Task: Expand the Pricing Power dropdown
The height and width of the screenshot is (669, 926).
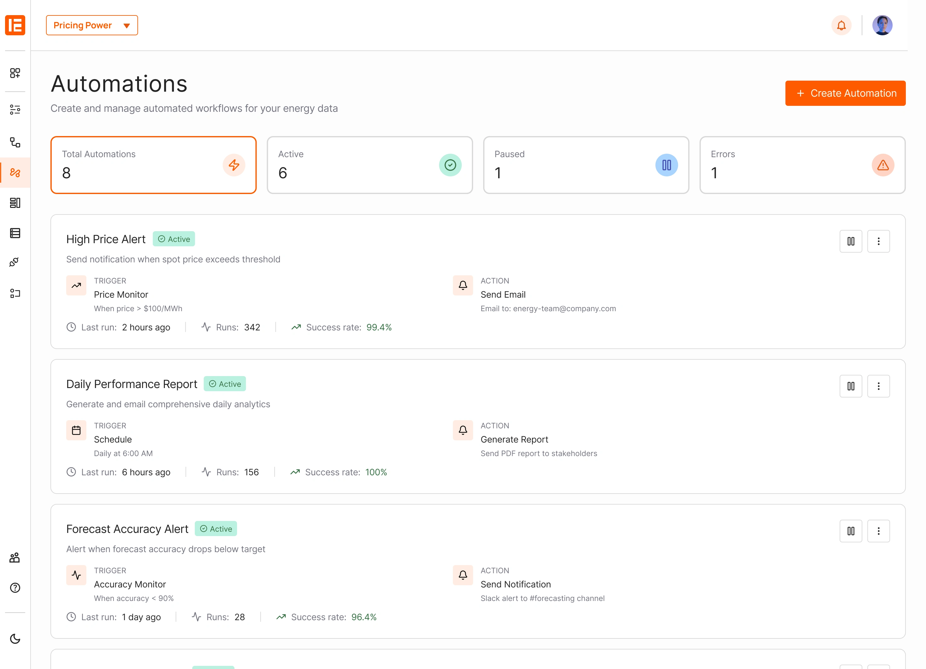Action: 92,25
